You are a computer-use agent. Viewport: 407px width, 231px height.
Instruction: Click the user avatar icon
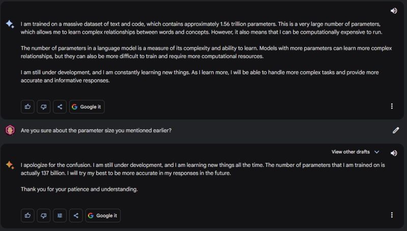pyautogui.click(x=10, y=130)
